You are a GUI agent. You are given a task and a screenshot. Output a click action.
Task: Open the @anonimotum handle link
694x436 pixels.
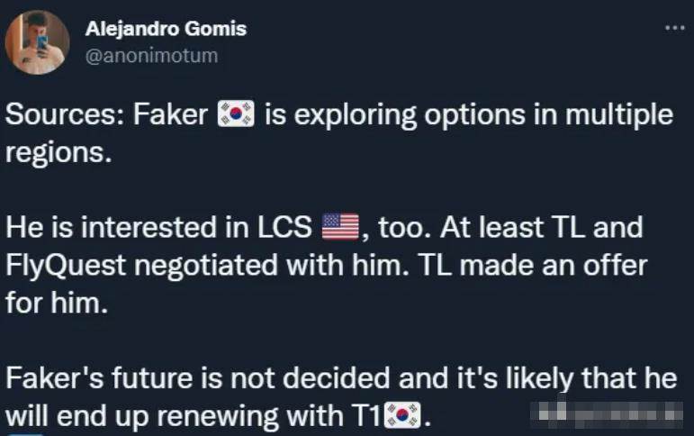pos(151,56)
